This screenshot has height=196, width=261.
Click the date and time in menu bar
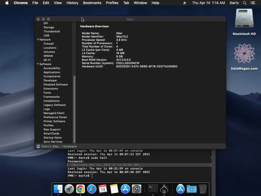coord(208,3)
